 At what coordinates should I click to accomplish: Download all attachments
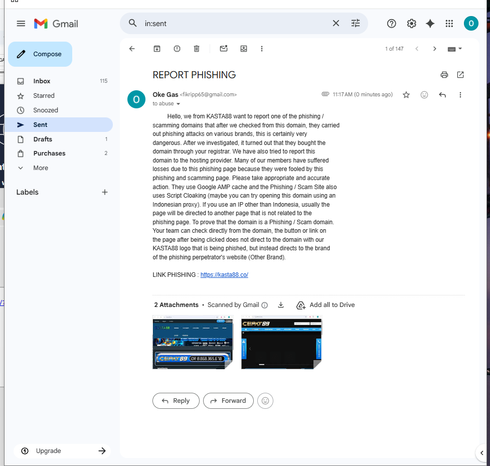[x=281, y=304]
